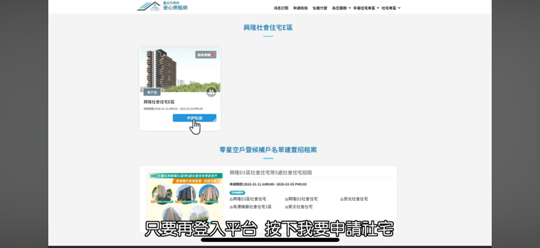Click the group people icon on housing card
This screenshot has width=540, height=248.
click(211, 92)
